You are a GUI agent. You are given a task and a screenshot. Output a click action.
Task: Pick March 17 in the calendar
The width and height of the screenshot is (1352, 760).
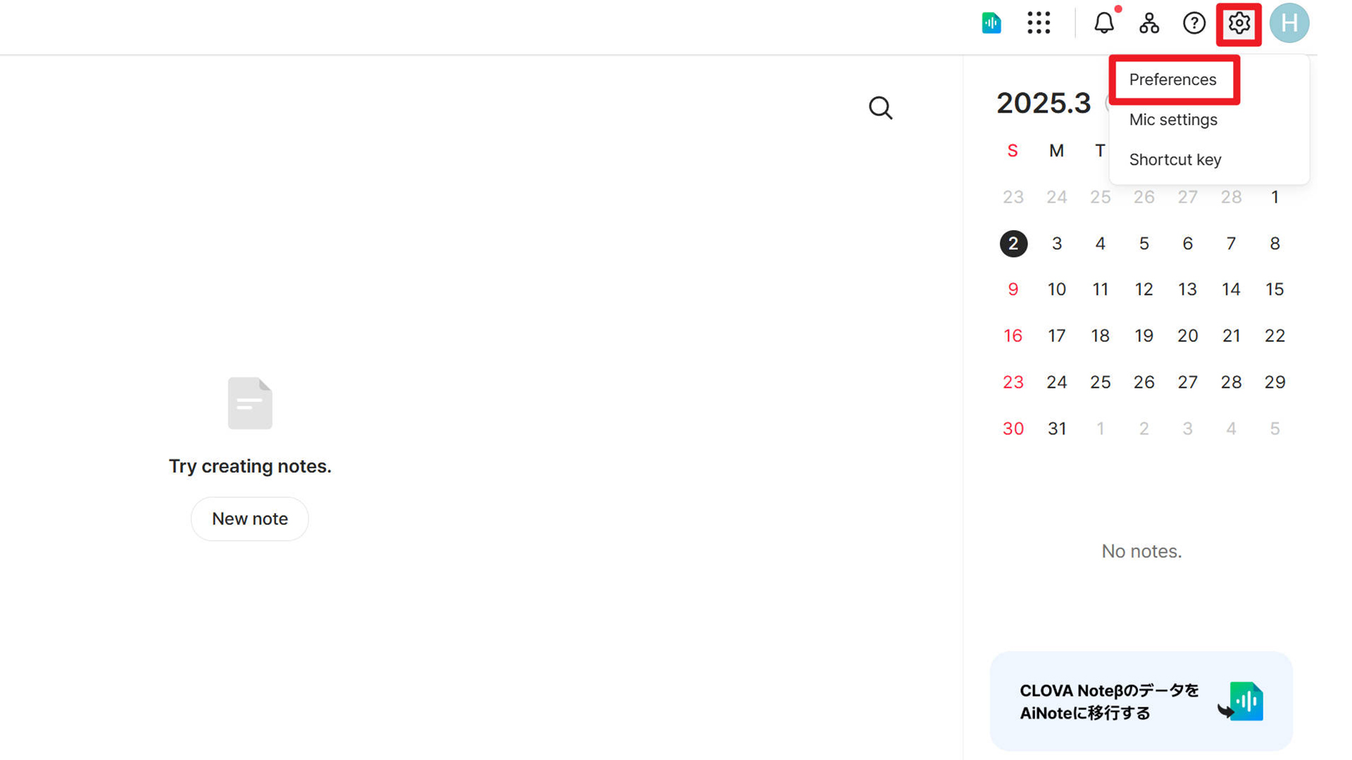pos(1056,336)
